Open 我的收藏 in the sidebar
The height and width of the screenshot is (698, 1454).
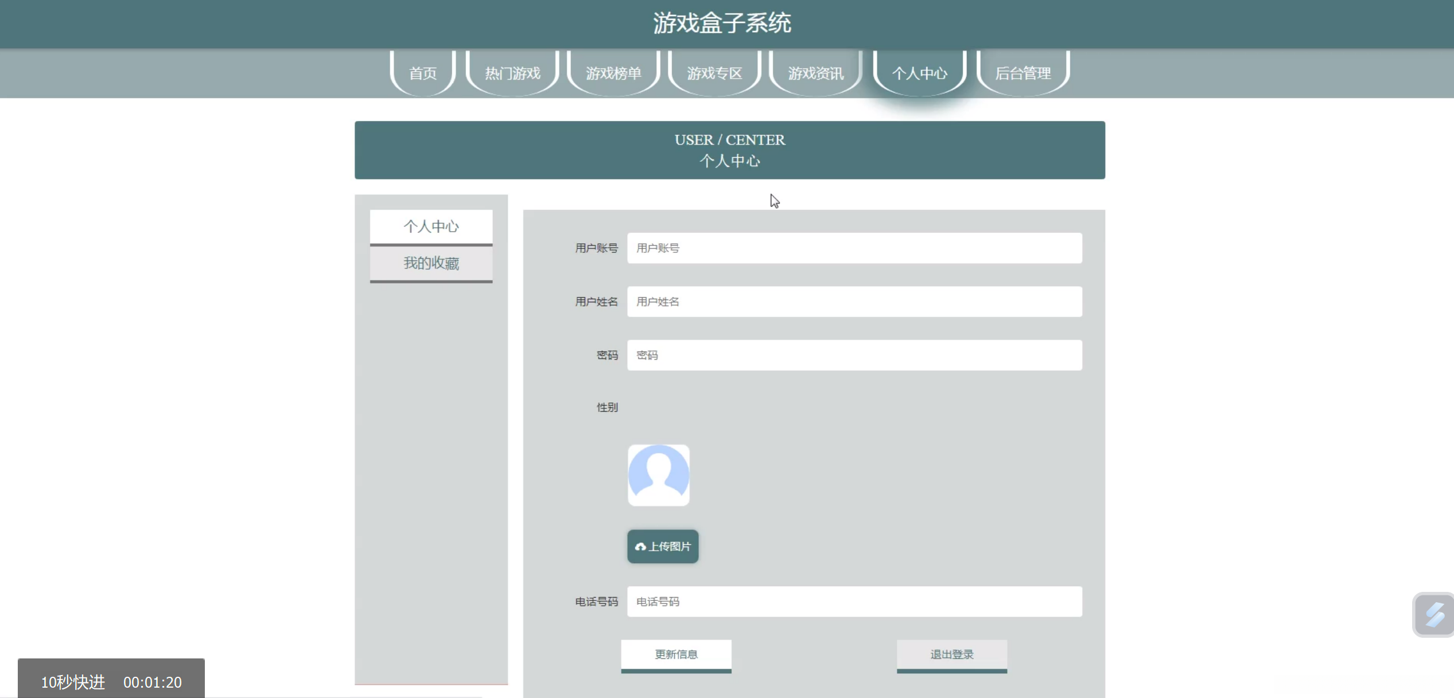point(431,263)
